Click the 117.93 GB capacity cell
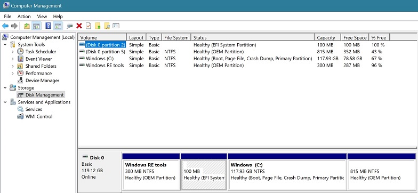Screen dimensions: 418x193 pos(327,59)
